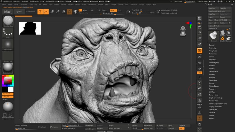Toggle the Silhouette option
Screen dimensions: 235x132
(8, 97)
